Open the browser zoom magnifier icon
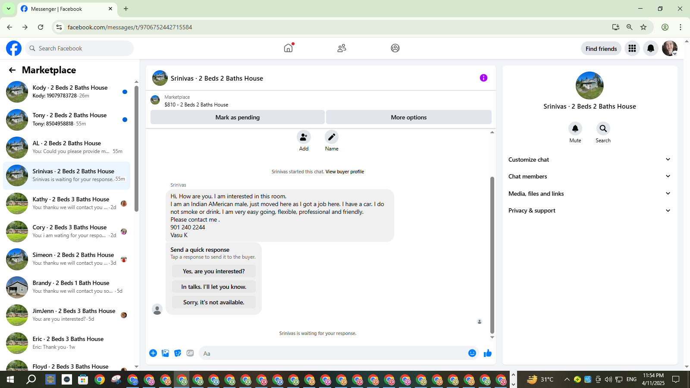690x388 pixels. pos(630,27)
